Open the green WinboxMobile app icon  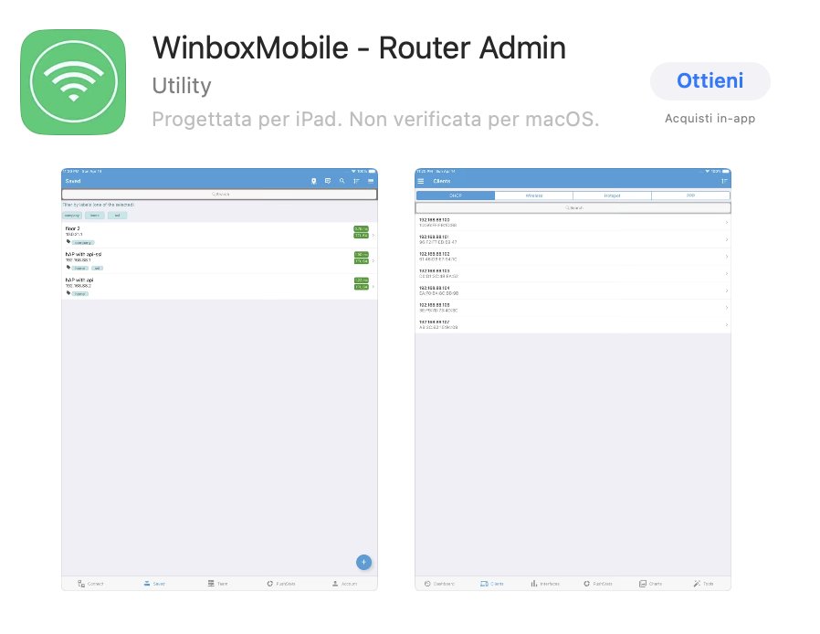73,82
